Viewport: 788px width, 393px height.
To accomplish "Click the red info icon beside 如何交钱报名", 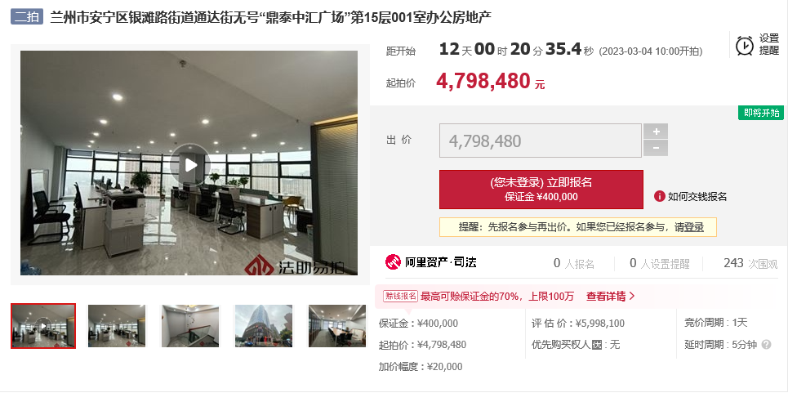I will (659, 196).
